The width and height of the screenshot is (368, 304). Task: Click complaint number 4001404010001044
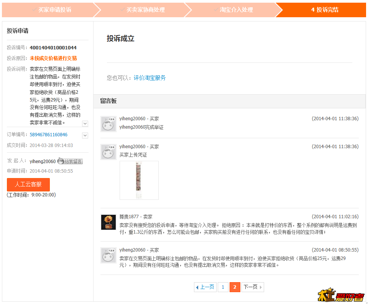point(53,47)
